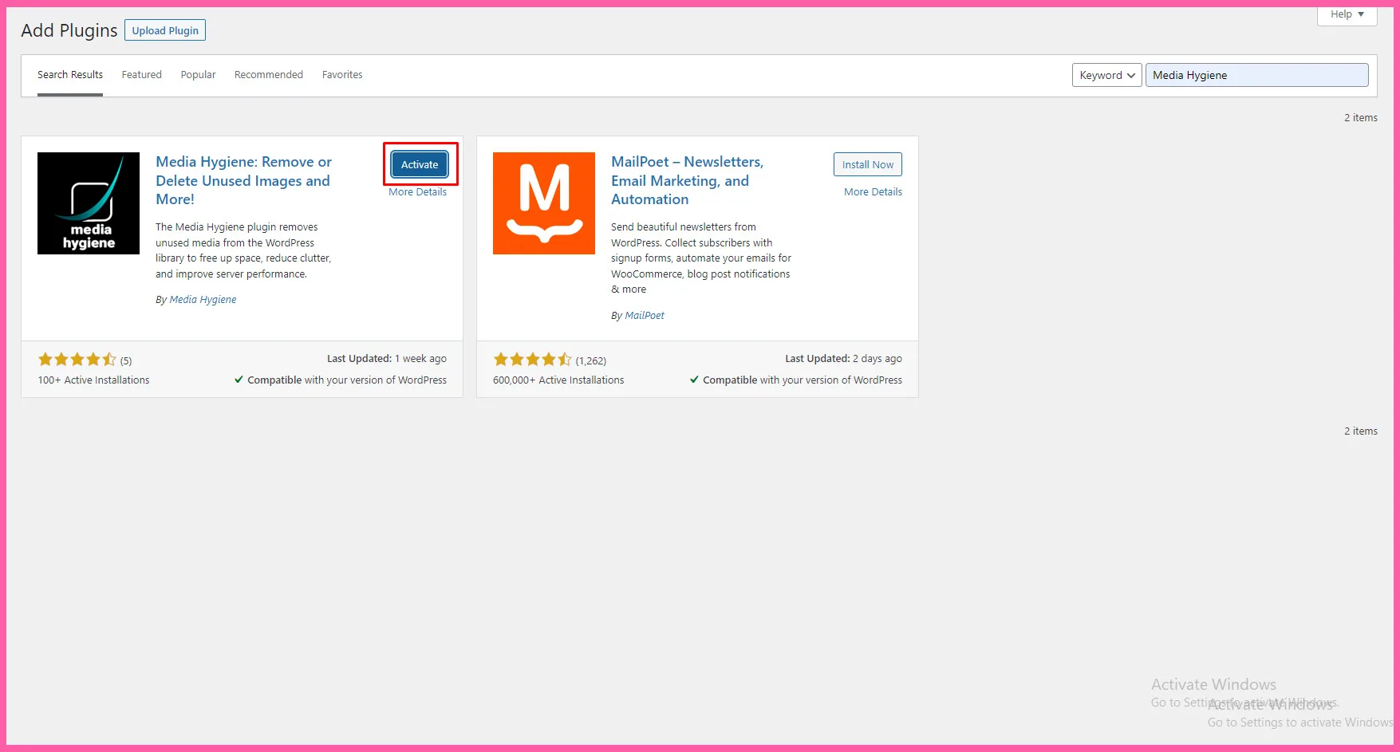
Task: Click the plugin search input field
Action: [1256, 75]
